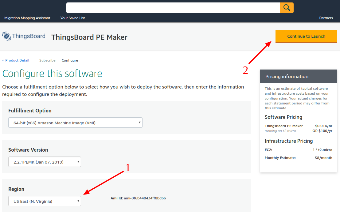Click the $0.014/hr software price
Screen dimensions: 340x219
click(323, 126)
